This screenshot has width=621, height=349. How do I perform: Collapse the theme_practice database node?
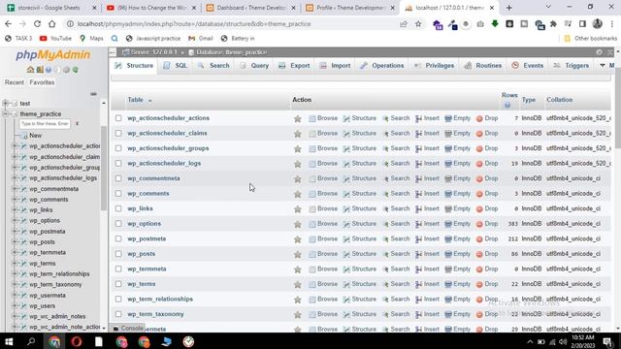tap(6, 114)
